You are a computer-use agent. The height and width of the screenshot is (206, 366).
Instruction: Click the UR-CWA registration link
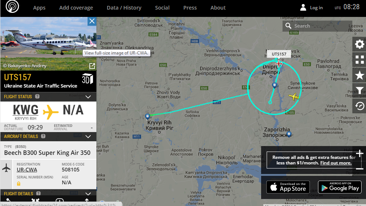27,170
